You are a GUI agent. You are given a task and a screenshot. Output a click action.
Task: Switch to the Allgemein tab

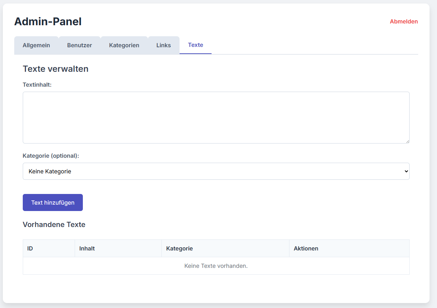click(36, 45)
